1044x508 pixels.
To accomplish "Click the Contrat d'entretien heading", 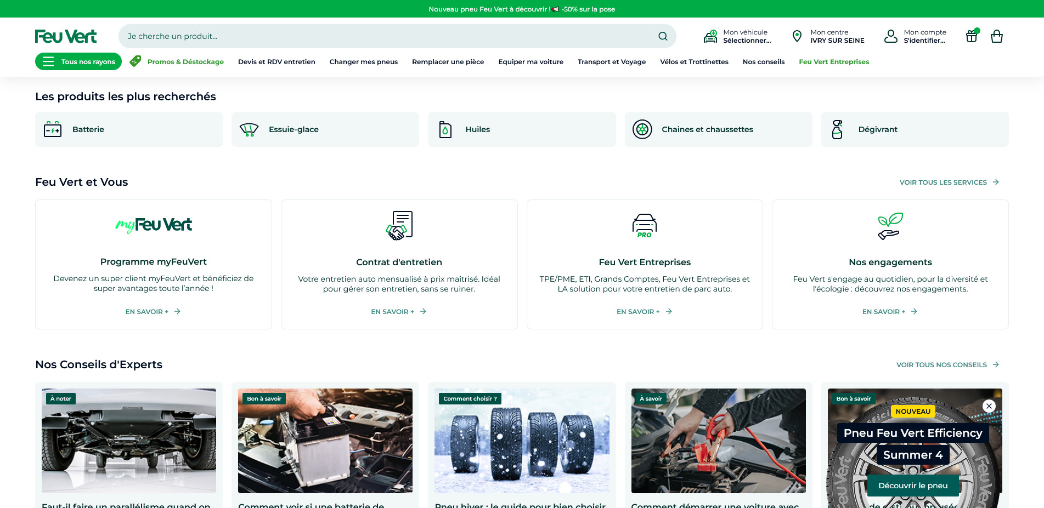I will (399, 262).
